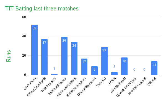Click the 60 tick on the vertical axis

click(x=24, y=17)
